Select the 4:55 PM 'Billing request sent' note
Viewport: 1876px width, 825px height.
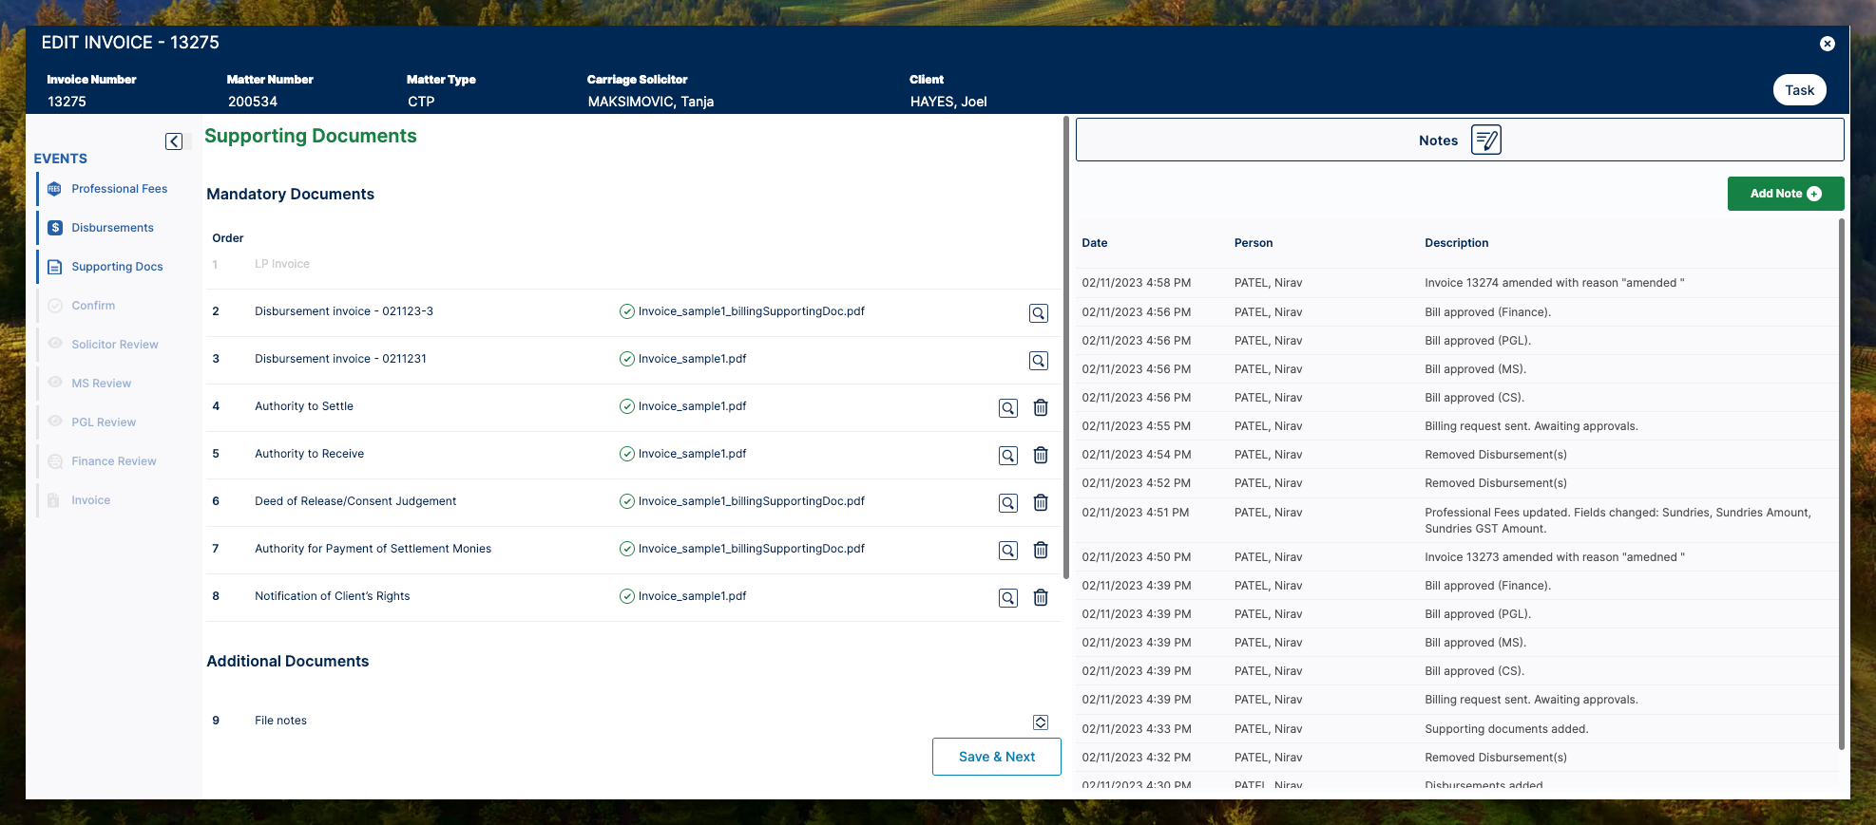1457,426
